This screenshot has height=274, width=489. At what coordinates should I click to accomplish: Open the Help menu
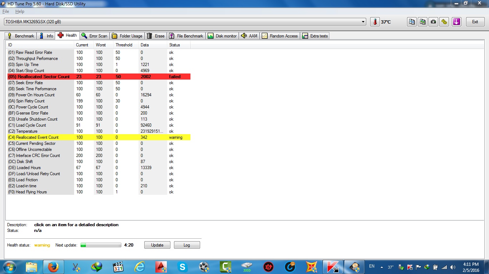20,11
